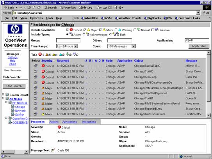The image size is (212, 159).
Task: Open the AtomFilms links bar shortcut
Action: [90, 18]
